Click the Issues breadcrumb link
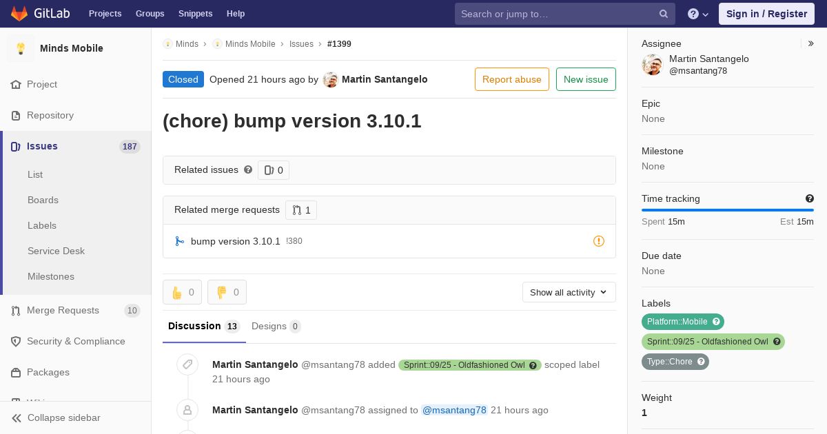The image size is (827, 434). point(301,43)
